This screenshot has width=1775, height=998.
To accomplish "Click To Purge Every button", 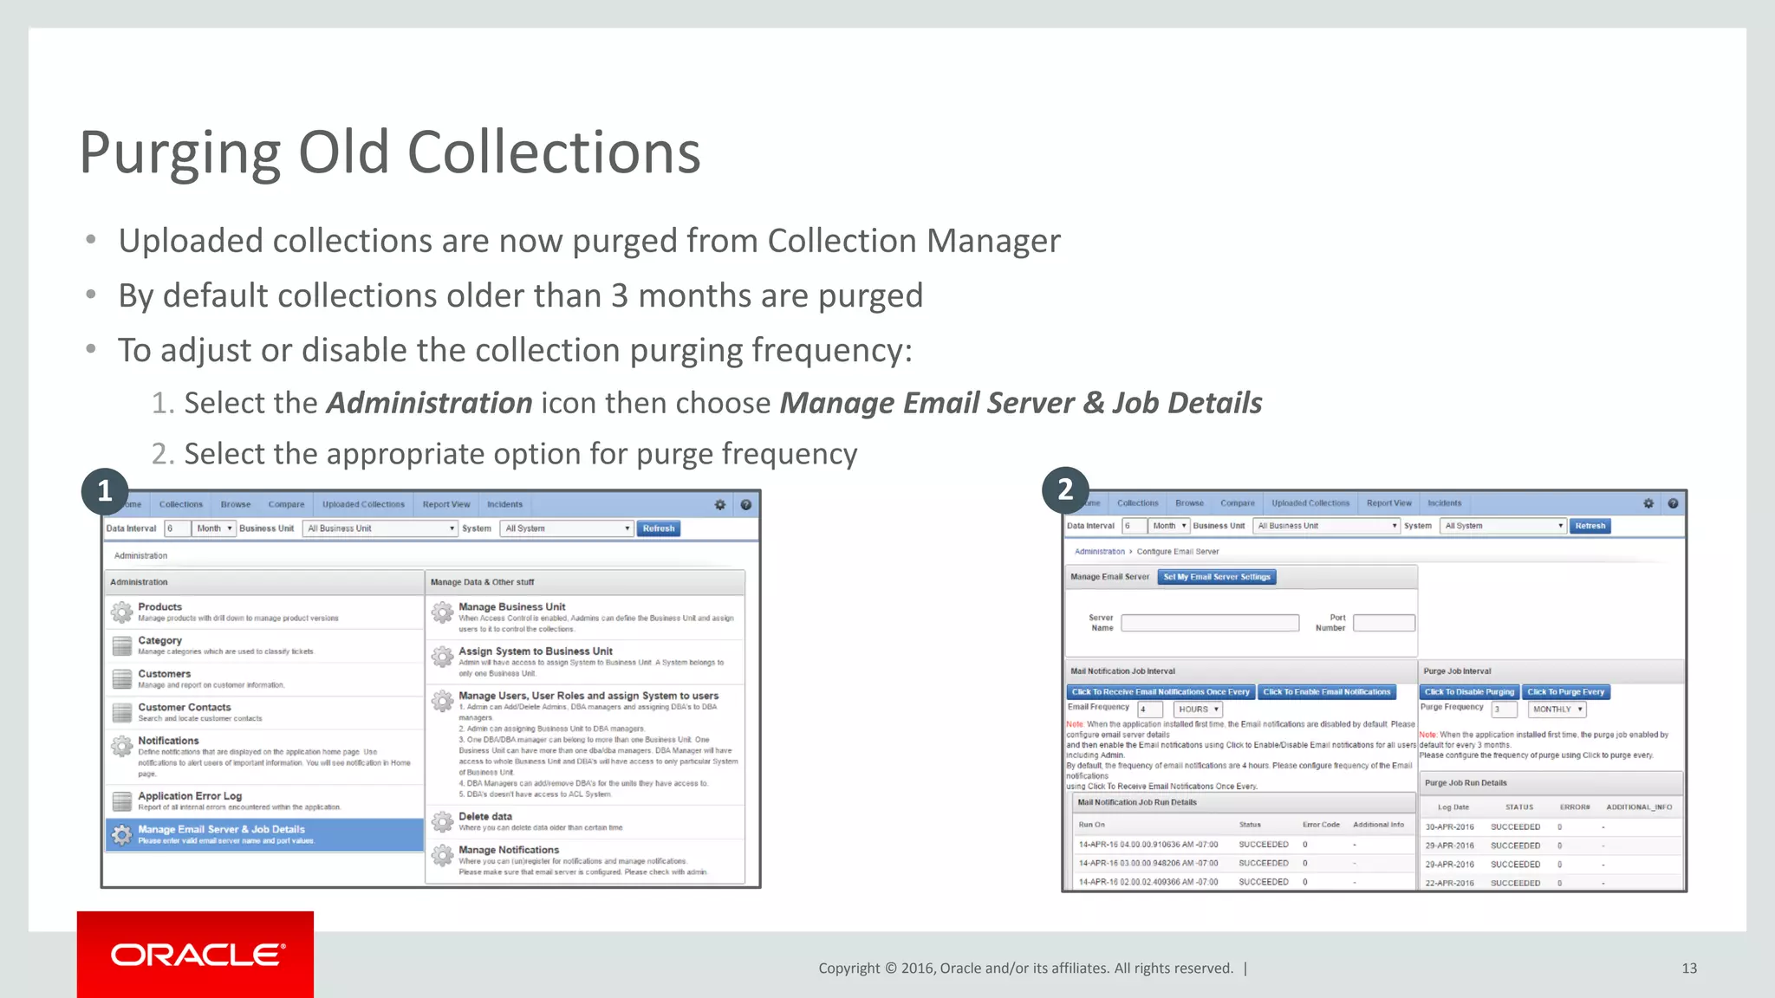I will click(1566, 692).
